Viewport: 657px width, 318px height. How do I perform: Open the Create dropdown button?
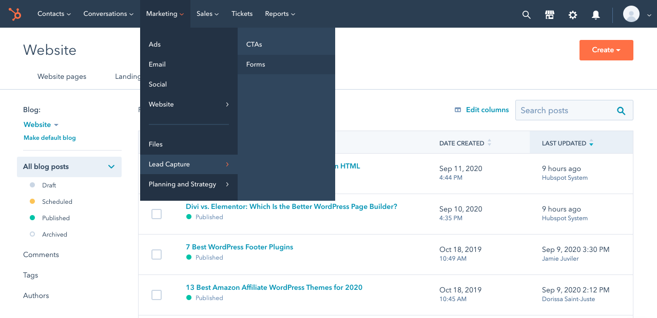tap(606, 50)
